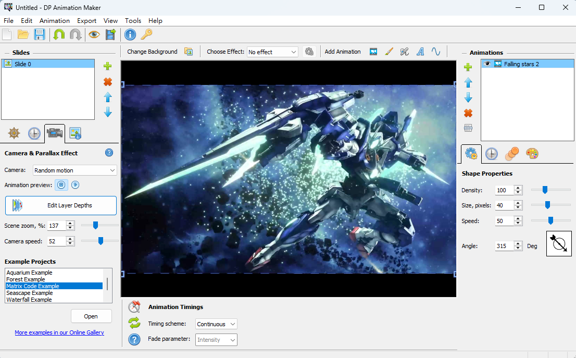Add a new slide with green plus

tap(107, 66)
